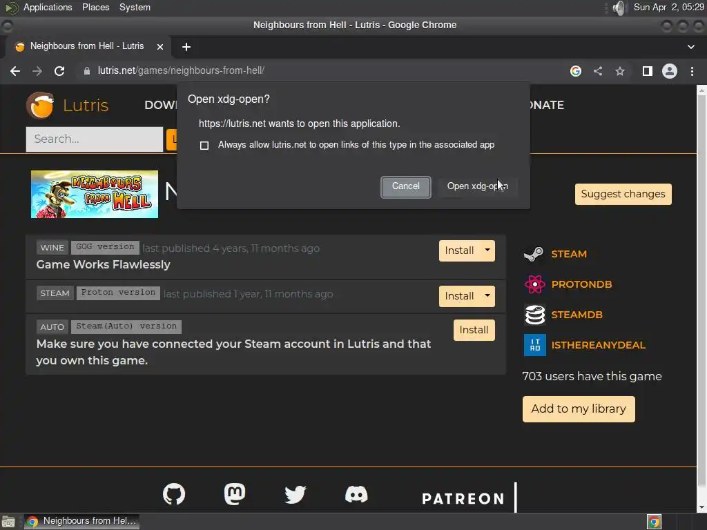This screenshot has width=707, height=530.
Task: Click the Lutris logo
Action: pos(68,106)
